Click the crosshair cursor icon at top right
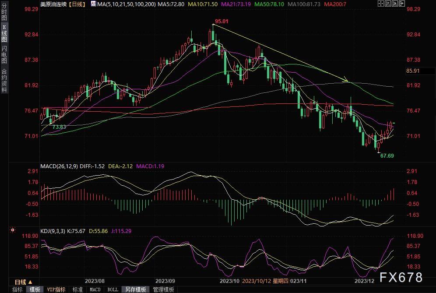 (381, 4)
